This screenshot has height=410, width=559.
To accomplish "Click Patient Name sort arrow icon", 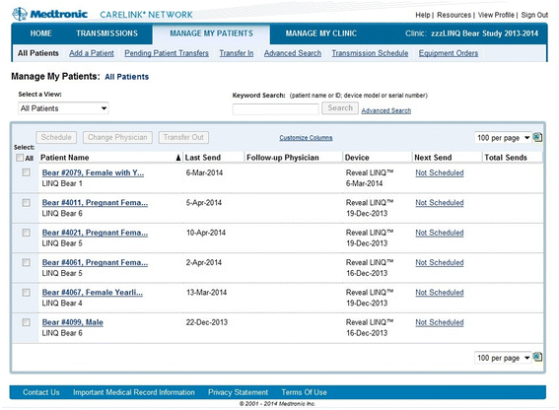I will (x=178, y=158).
